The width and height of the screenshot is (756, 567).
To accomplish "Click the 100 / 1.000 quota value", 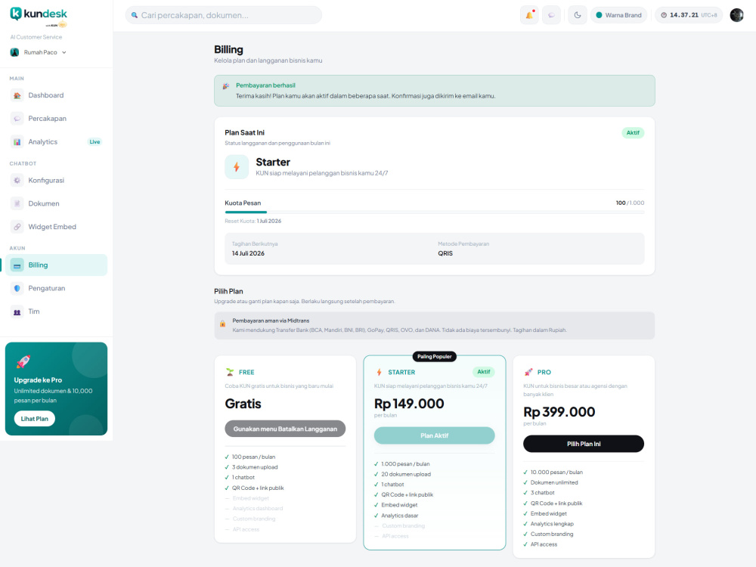I will [x=630, y=203].
